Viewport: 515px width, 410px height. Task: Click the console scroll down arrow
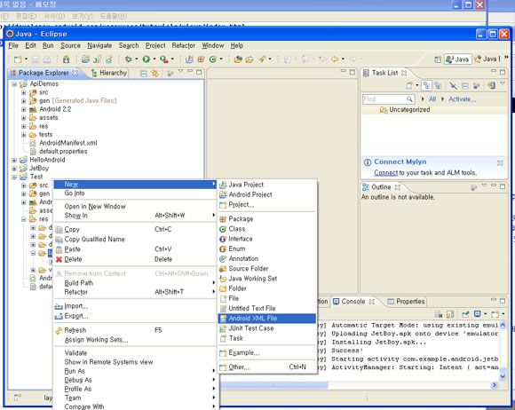click(x=503, y=376)
